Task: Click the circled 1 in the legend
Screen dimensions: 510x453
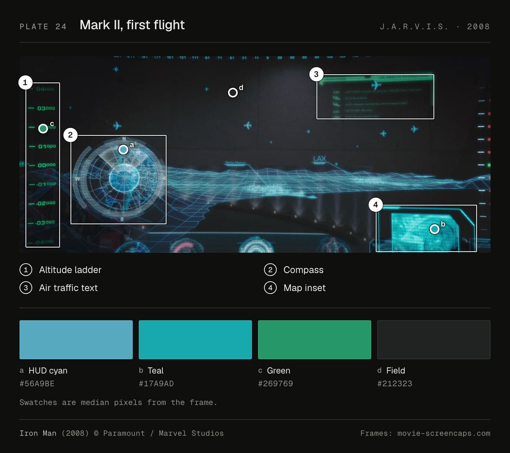Action: tap(26, 270)
